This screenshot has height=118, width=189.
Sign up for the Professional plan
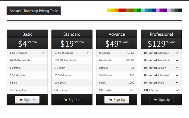(x=161, y=100)
